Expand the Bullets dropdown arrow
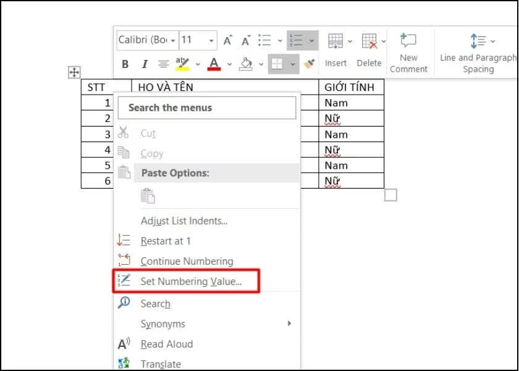519x371 pixels. tap(280, 41)
